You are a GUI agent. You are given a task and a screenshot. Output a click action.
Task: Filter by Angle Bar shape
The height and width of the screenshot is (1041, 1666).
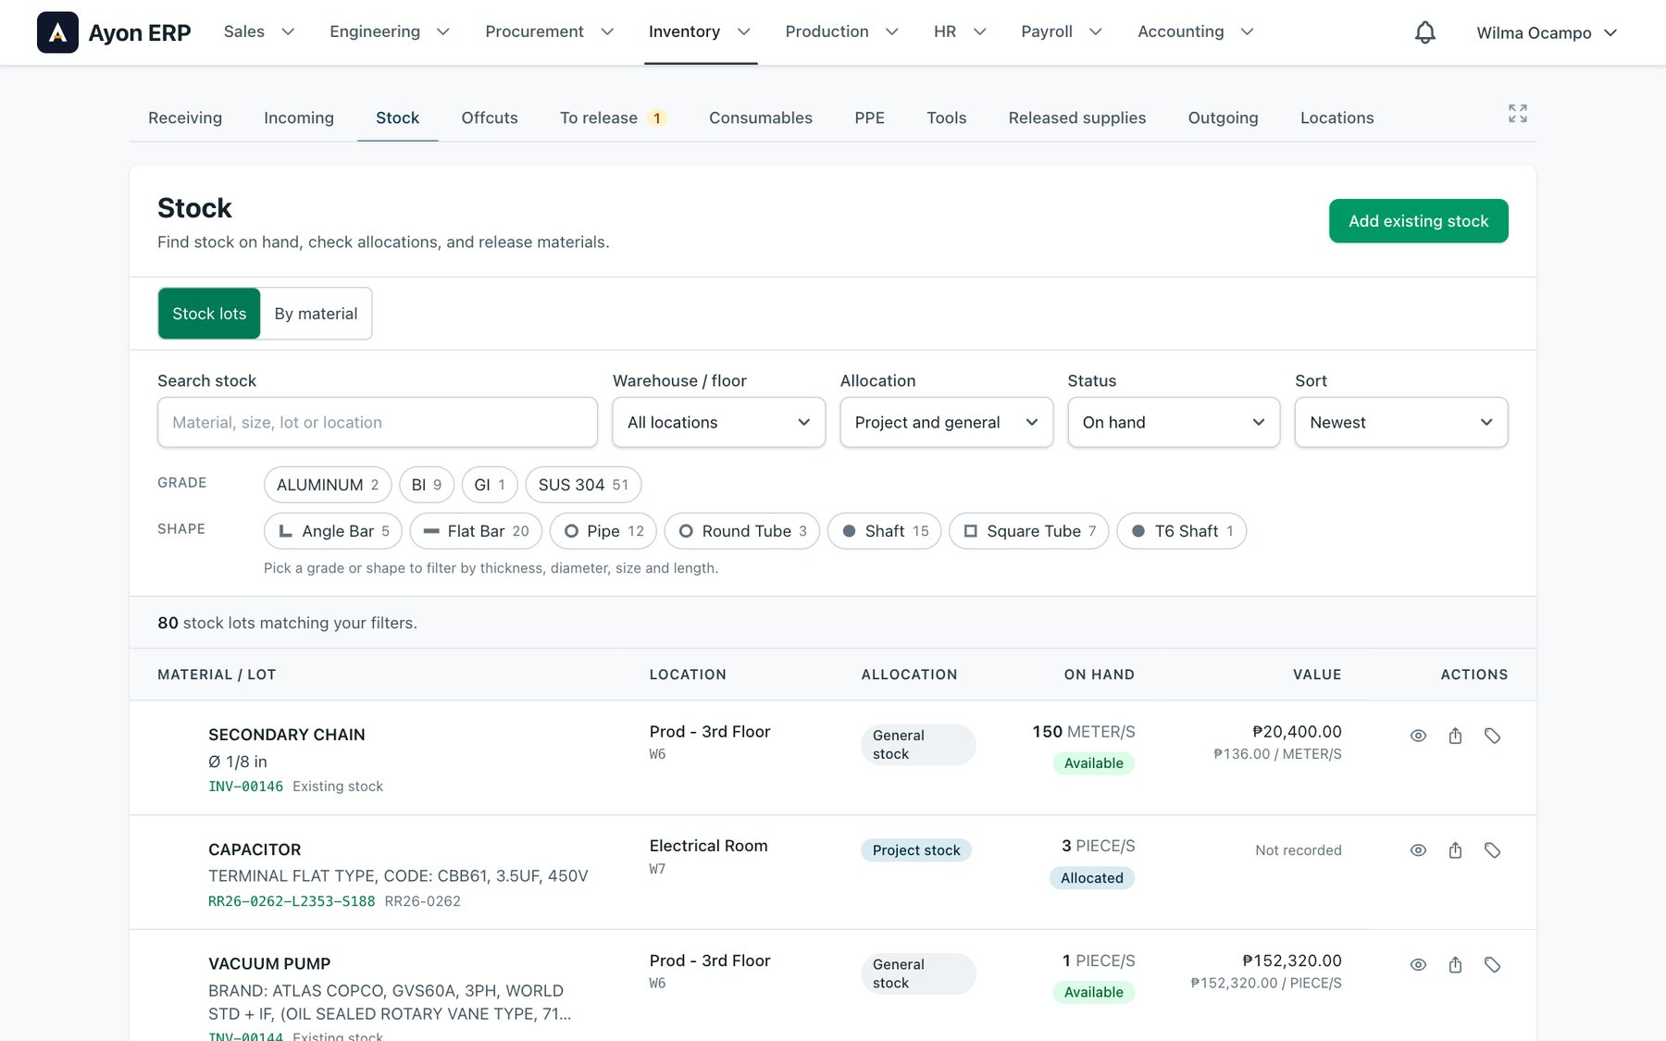[x=333, y=531]
